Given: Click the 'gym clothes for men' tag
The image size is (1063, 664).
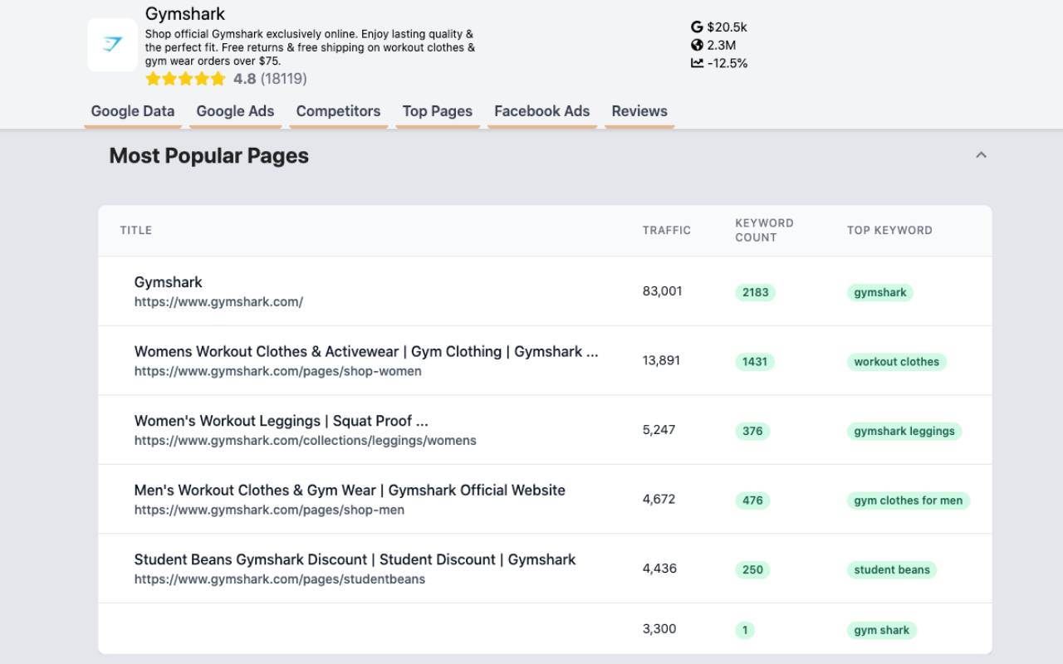Looking at the screenshot, I should click(909, 500).
